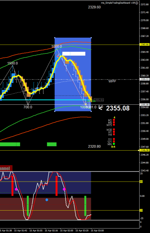Image resolution: width=150 pixels, height=233 pixels.
Task: Grab the blue rectangle's bottom-right corner handle
Action: [x=91, y=111]
